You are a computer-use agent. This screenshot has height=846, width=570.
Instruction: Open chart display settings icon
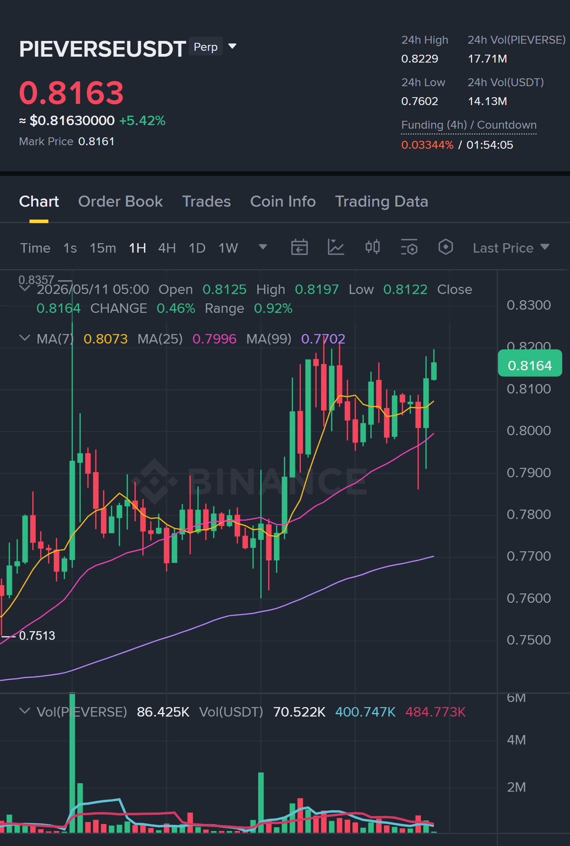409,248
